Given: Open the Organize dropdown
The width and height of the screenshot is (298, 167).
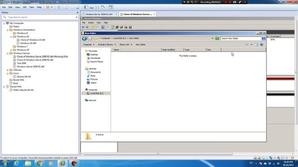Looking at the screenshot, I should click(x=89, y=45).
